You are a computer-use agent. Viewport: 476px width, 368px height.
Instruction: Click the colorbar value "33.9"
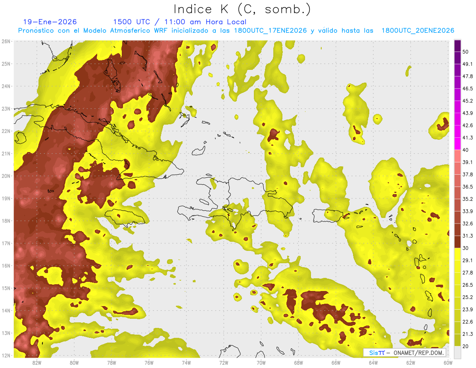pos(468,211)
